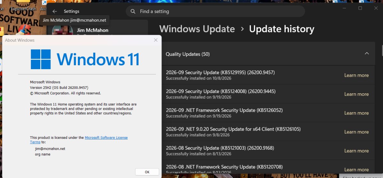The height and width of the screenshot is (178, 383).
Task: Click the Update history page title
Action: [282, 29]
